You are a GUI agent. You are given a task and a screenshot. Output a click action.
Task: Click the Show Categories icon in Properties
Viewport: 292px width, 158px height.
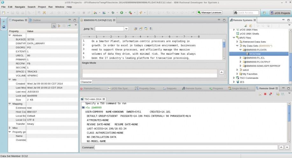[x=54, y=26]
